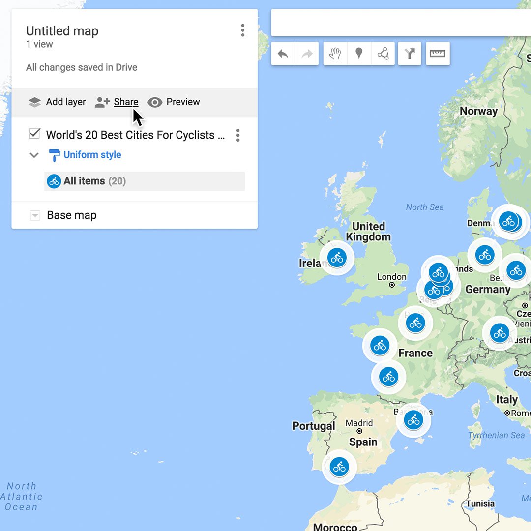Click the eye icon beside Preview
The width and height of the screenshot is (531, 531).
pos(155,102)
